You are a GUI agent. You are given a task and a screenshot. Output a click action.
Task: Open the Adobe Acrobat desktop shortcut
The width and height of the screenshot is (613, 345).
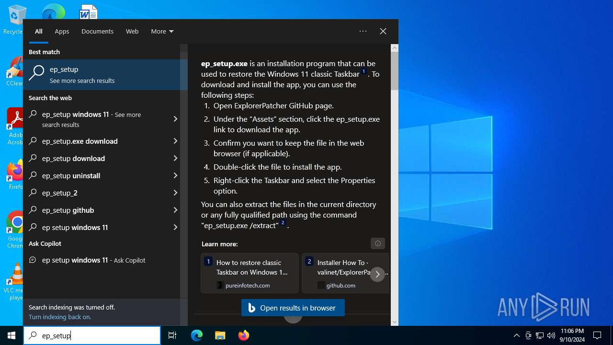tap(14, 126)
